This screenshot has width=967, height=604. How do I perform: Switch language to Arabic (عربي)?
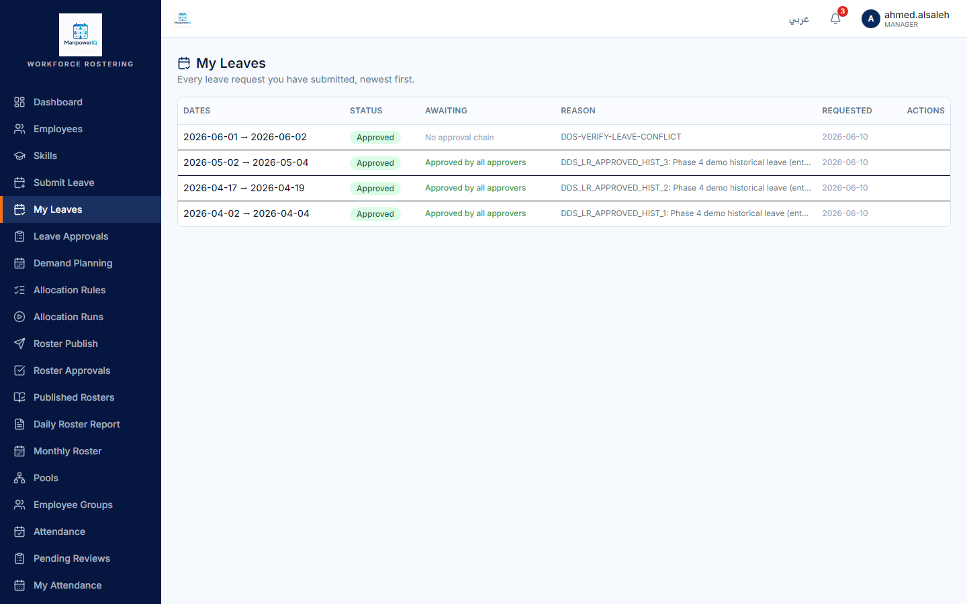[x=798, y=19]
